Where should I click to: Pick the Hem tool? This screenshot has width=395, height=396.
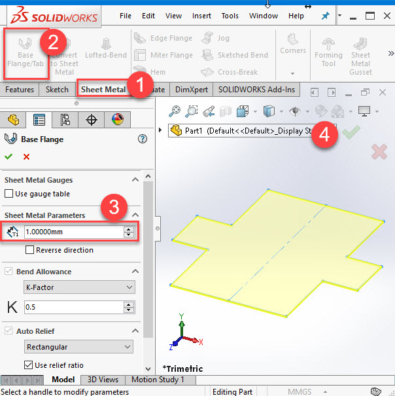149,71
